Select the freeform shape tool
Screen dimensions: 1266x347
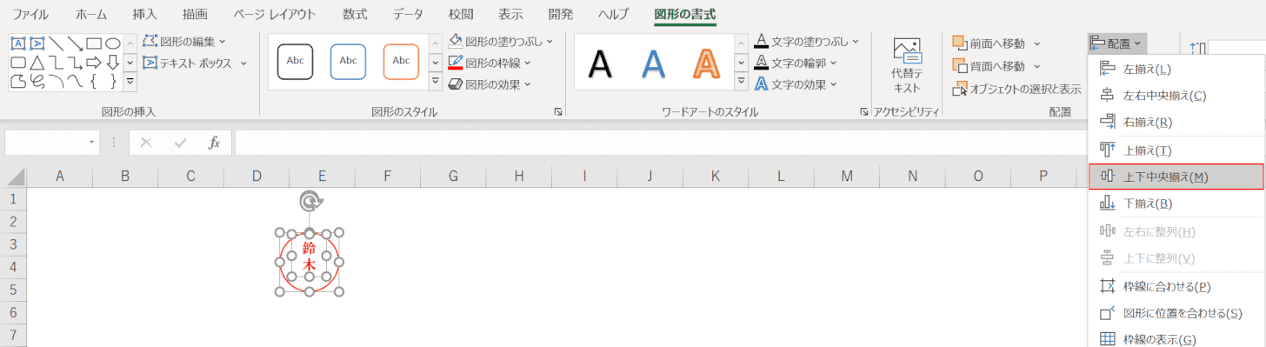(x=17, y=82)
